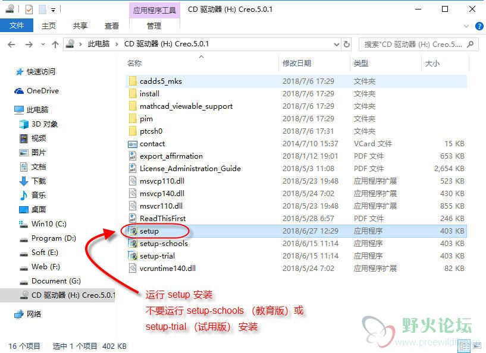
Task: Select the Win10 (C:) drive
Action: [49, 223]
